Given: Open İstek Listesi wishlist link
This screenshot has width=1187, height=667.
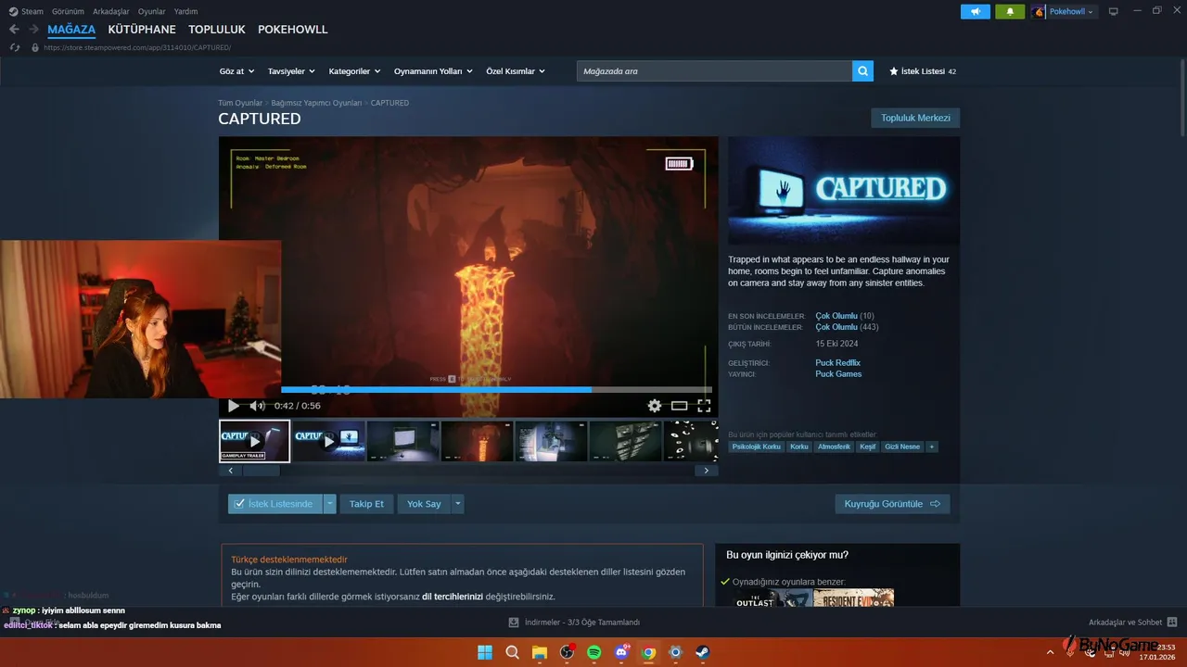Looking at the screenshot, I should (x=923, y=71).
